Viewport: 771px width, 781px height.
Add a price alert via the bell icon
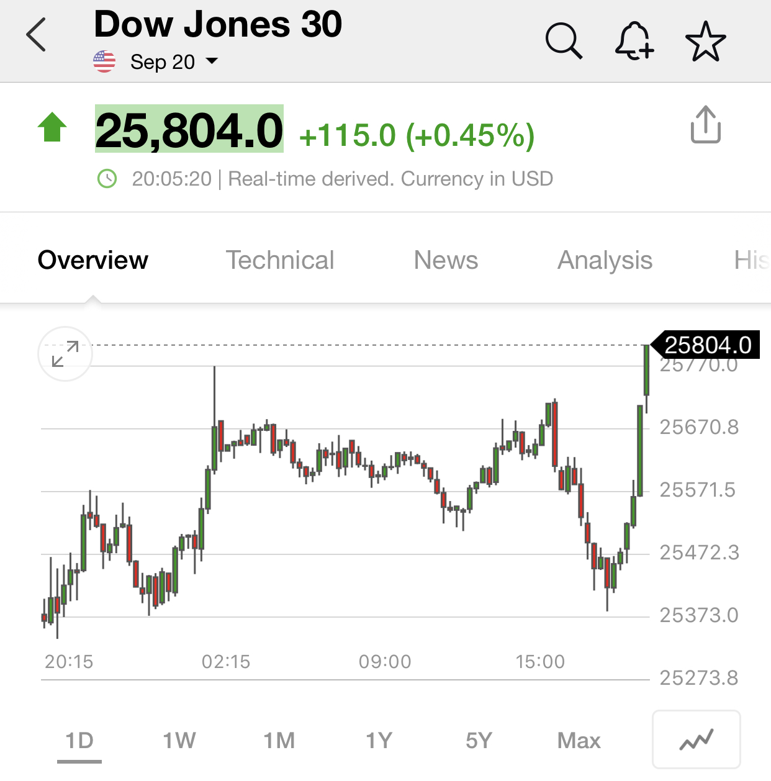(634, 41)
